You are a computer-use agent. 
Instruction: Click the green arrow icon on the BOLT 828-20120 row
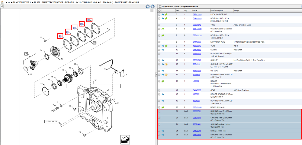(x=163, y=35)
